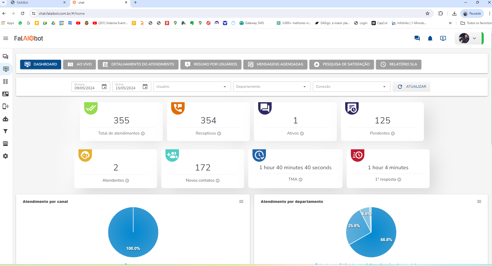Viewport: 492px width, 266px height.
Task: Click the ATUALIZAR button
Action: coord(411,87)
